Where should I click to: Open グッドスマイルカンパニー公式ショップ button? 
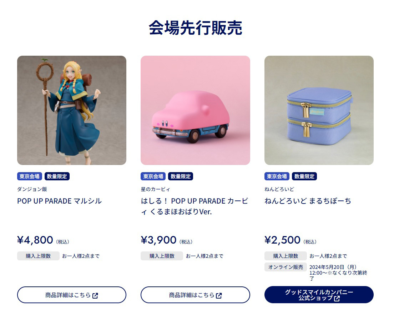319,295
